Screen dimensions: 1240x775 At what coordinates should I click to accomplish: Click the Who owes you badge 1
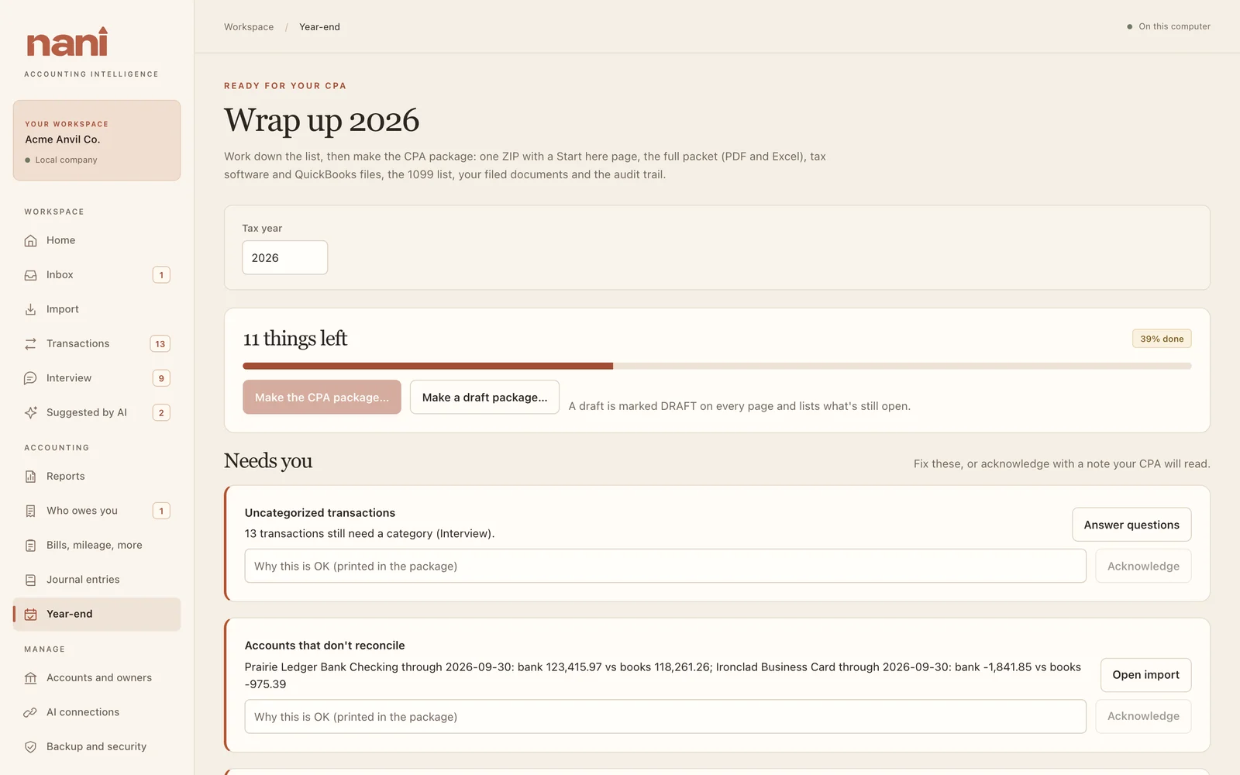[161, 511]
